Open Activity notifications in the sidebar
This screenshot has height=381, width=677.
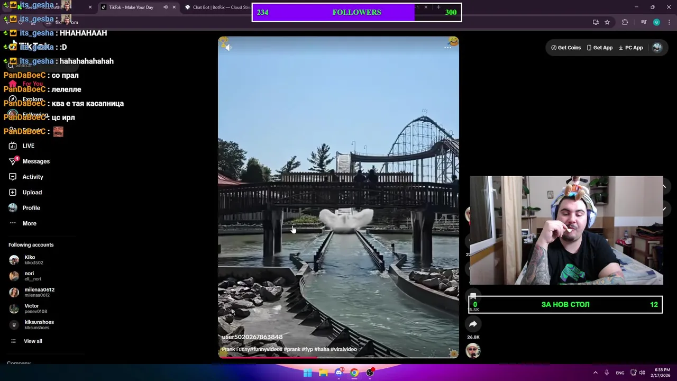(x=26, y=177)
